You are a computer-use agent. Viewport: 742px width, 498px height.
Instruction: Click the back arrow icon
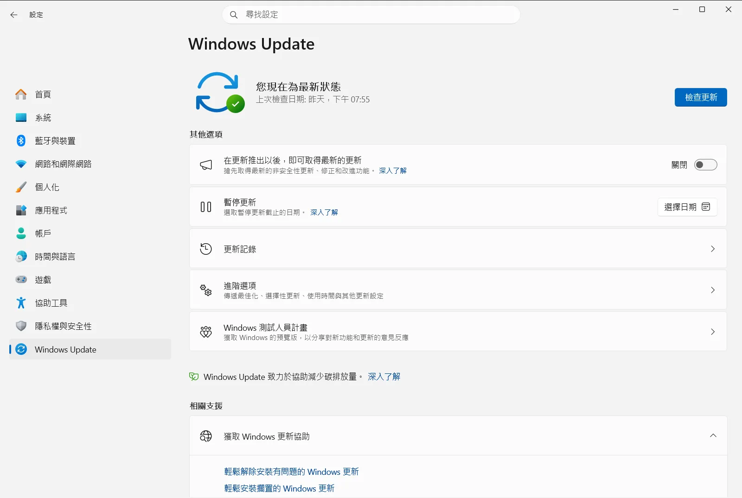pyautogui.click(x=14, y=15)
